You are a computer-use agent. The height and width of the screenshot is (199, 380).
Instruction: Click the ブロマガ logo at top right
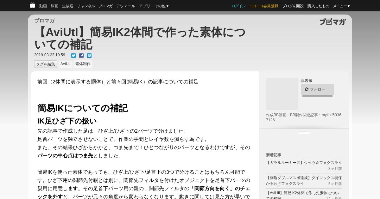pyautogui.click(x=332, y=22)
